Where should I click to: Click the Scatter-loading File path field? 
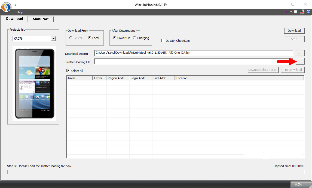pos(193,62)
